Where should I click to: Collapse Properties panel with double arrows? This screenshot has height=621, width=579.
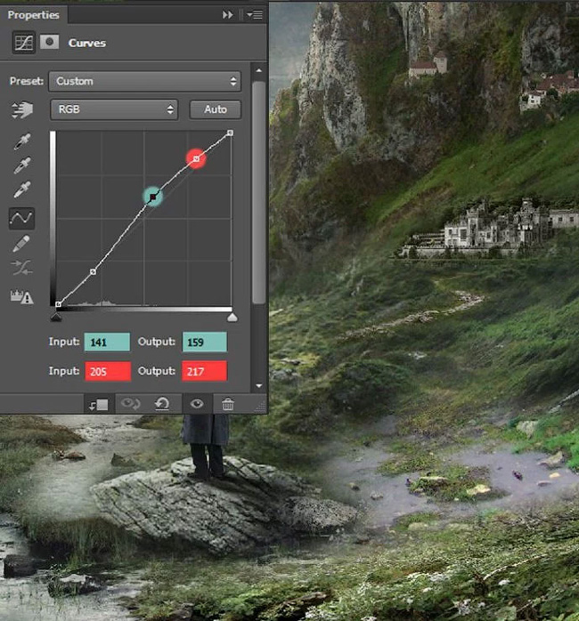coord(227,15)
